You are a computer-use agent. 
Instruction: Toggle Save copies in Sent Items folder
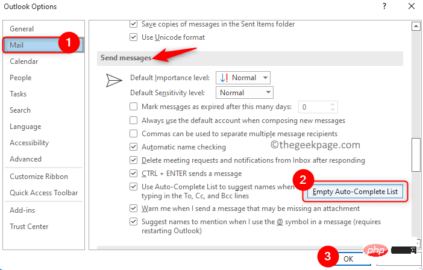(x=133, y=24)
